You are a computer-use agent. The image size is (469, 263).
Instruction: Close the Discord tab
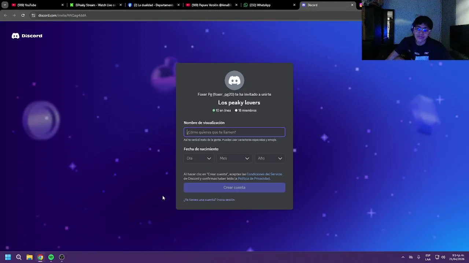pyautogui.click(x=352, y=5)
